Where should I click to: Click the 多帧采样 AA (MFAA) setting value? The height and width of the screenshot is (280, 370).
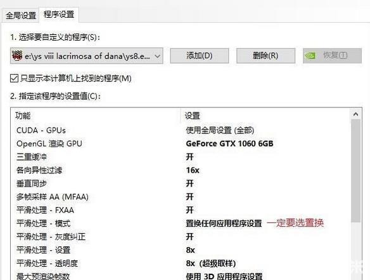189,197
